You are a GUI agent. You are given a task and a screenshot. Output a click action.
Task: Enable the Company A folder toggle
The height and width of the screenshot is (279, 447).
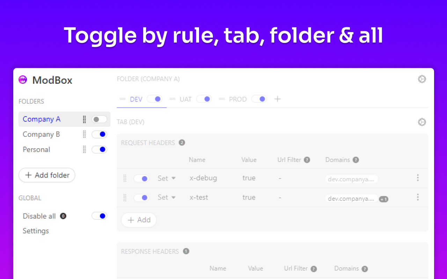point(99,119)
